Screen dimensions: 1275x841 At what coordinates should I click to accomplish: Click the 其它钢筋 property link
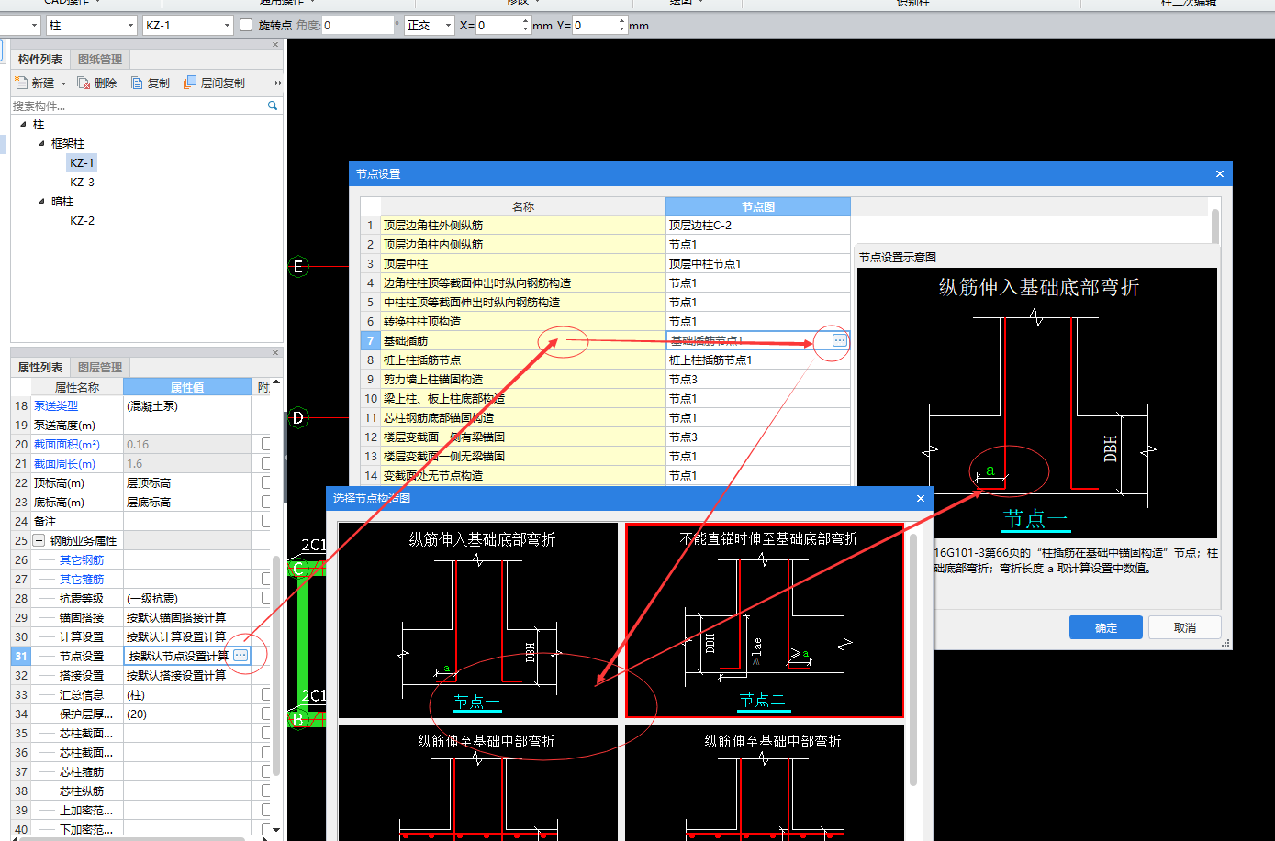click(82, 559)
